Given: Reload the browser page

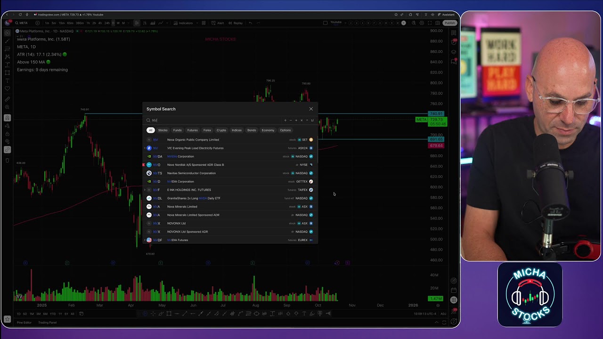Looking at the screenshot, I should point(20,15).
